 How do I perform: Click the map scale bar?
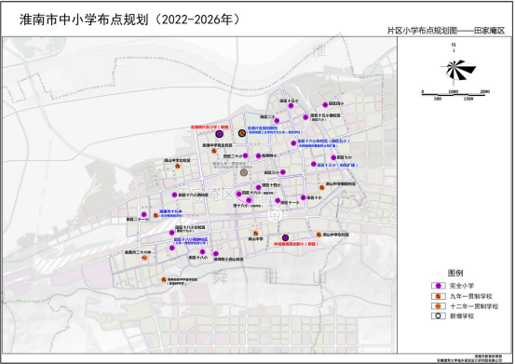point(455,95)
